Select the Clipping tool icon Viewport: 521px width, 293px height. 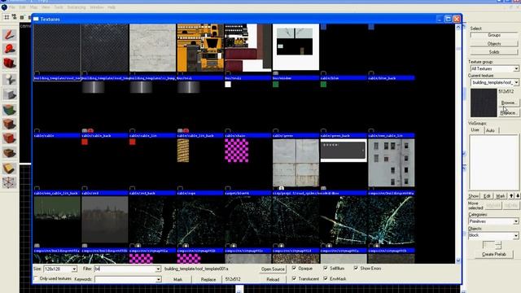(9, 168)
